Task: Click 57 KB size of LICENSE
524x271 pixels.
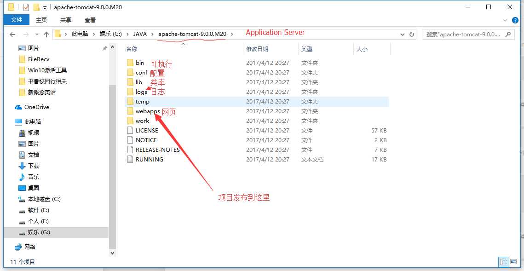Action: (379, 131)
